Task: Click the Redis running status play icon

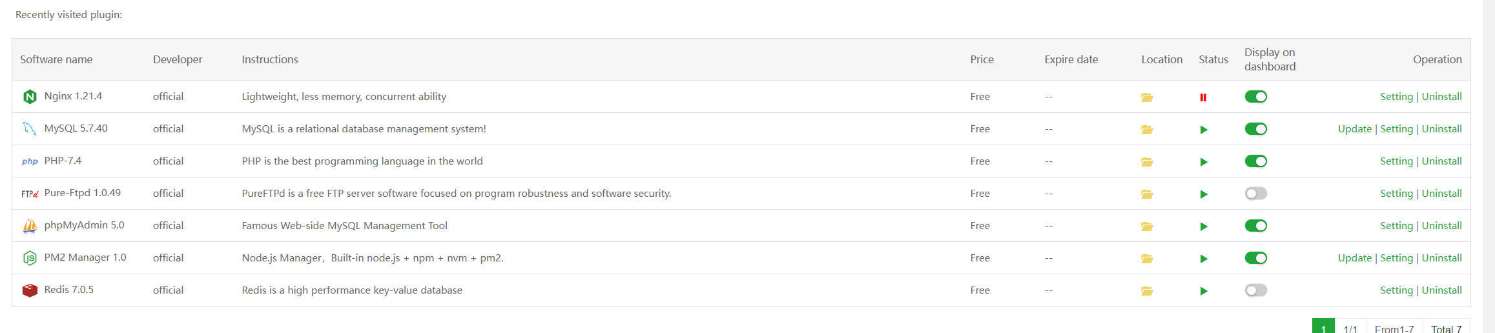Action: (1204, 291)
